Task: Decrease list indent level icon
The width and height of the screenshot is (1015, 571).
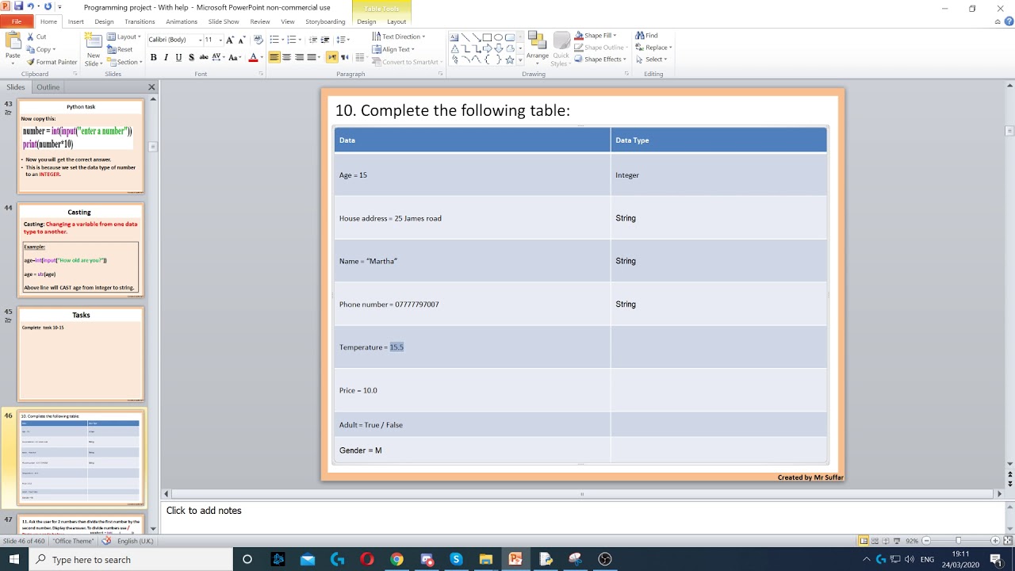Action: coord(313,40)
